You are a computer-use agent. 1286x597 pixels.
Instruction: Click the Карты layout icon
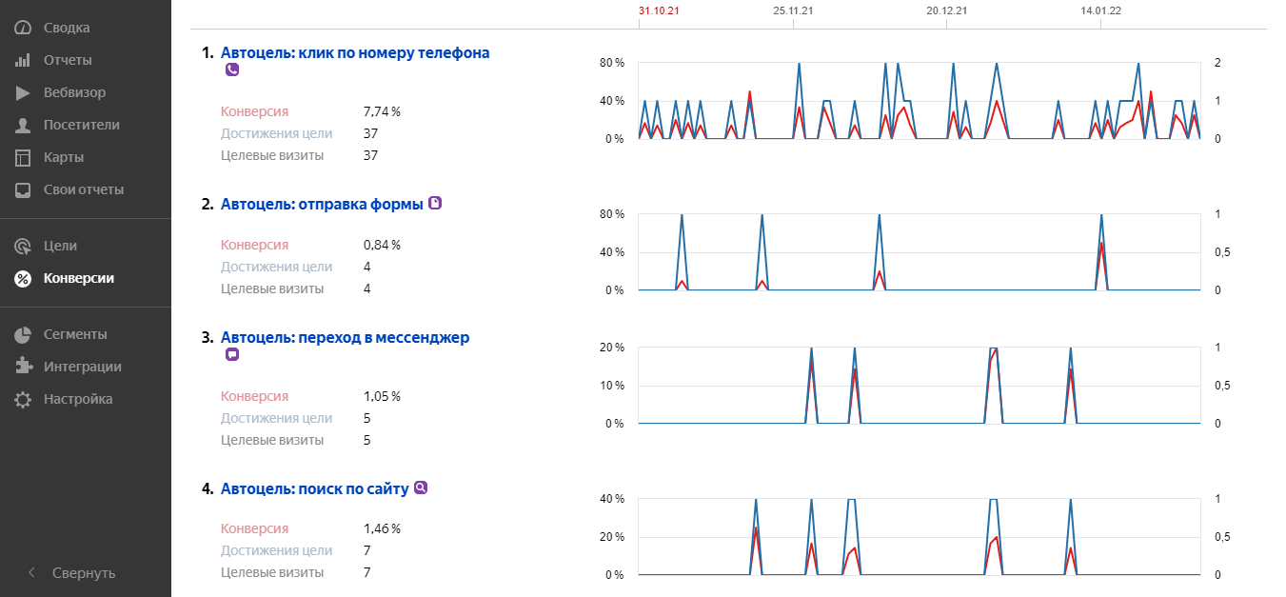click(23, 157)
